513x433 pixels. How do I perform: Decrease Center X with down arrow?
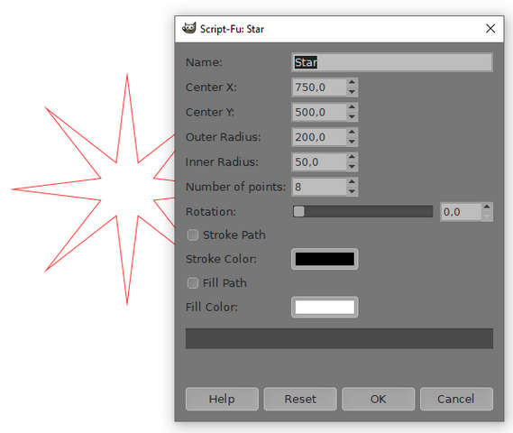pyautogui.click(x=352, y=92)
